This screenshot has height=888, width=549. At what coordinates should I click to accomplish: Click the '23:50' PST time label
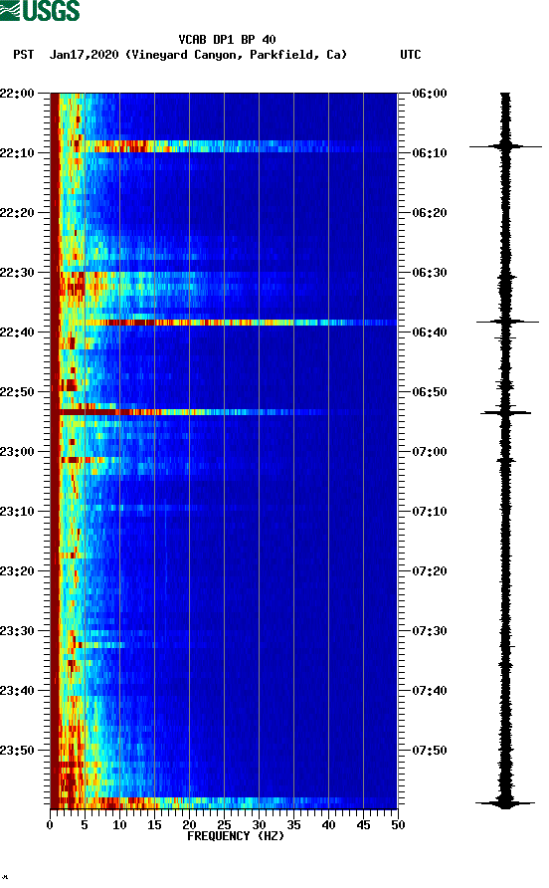(x=17, y=751)
